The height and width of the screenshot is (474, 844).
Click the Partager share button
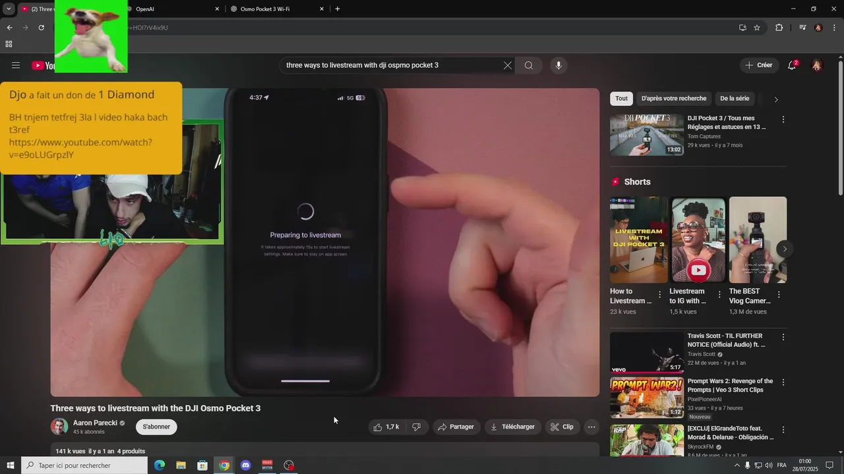click(x=456, y=427)
